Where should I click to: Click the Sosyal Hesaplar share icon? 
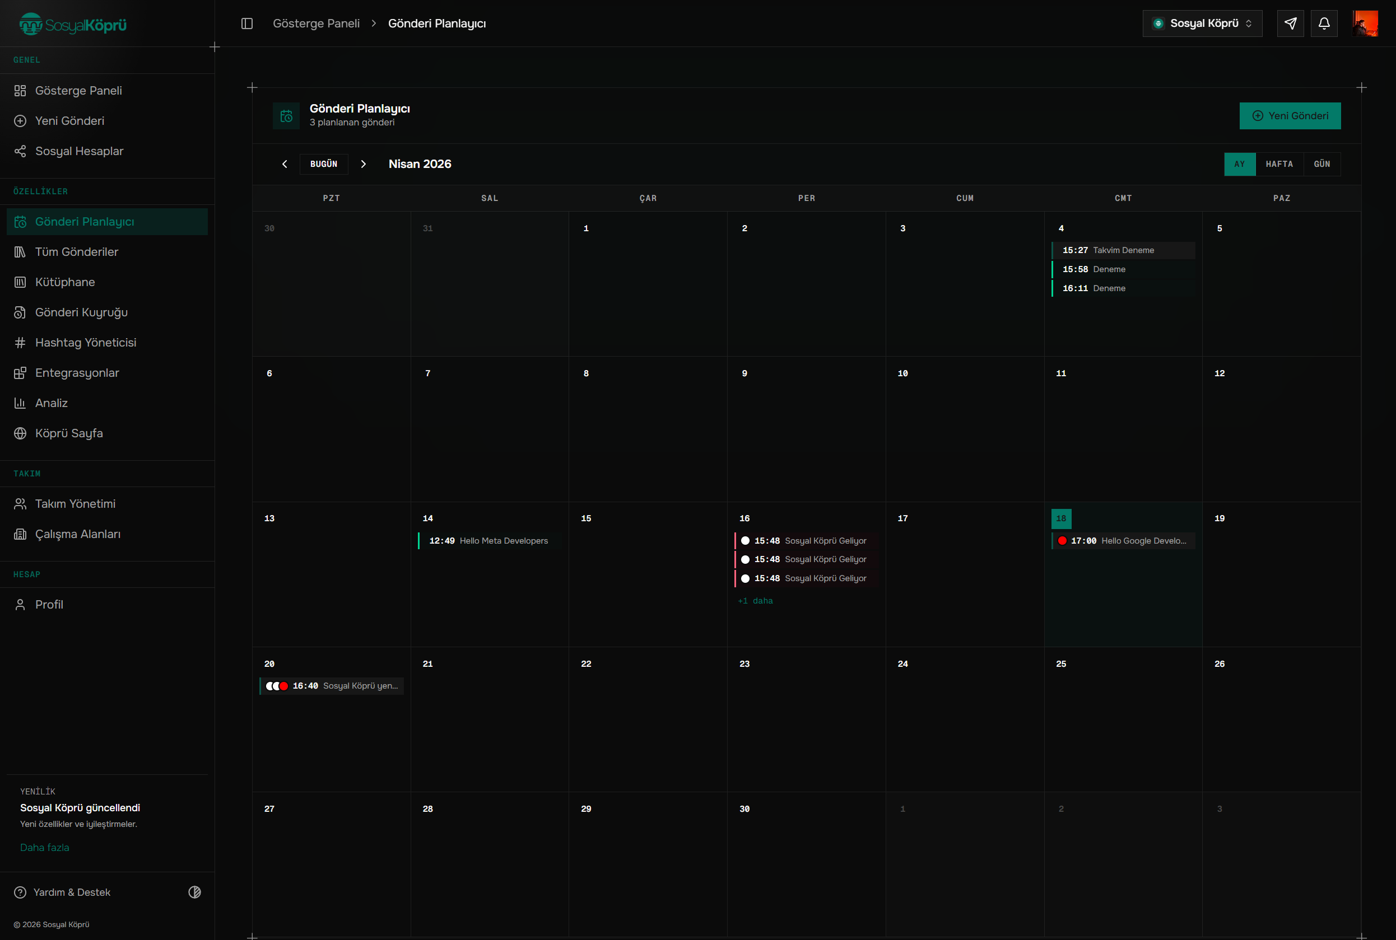[20, 151]
